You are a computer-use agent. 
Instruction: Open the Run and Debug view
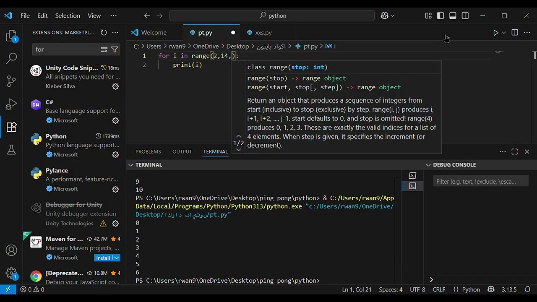click(11, 104)
